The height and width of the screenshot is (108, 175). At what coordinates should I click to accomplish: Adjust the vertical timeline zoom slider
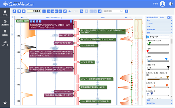pyautogui.click(x=12, y=26)
